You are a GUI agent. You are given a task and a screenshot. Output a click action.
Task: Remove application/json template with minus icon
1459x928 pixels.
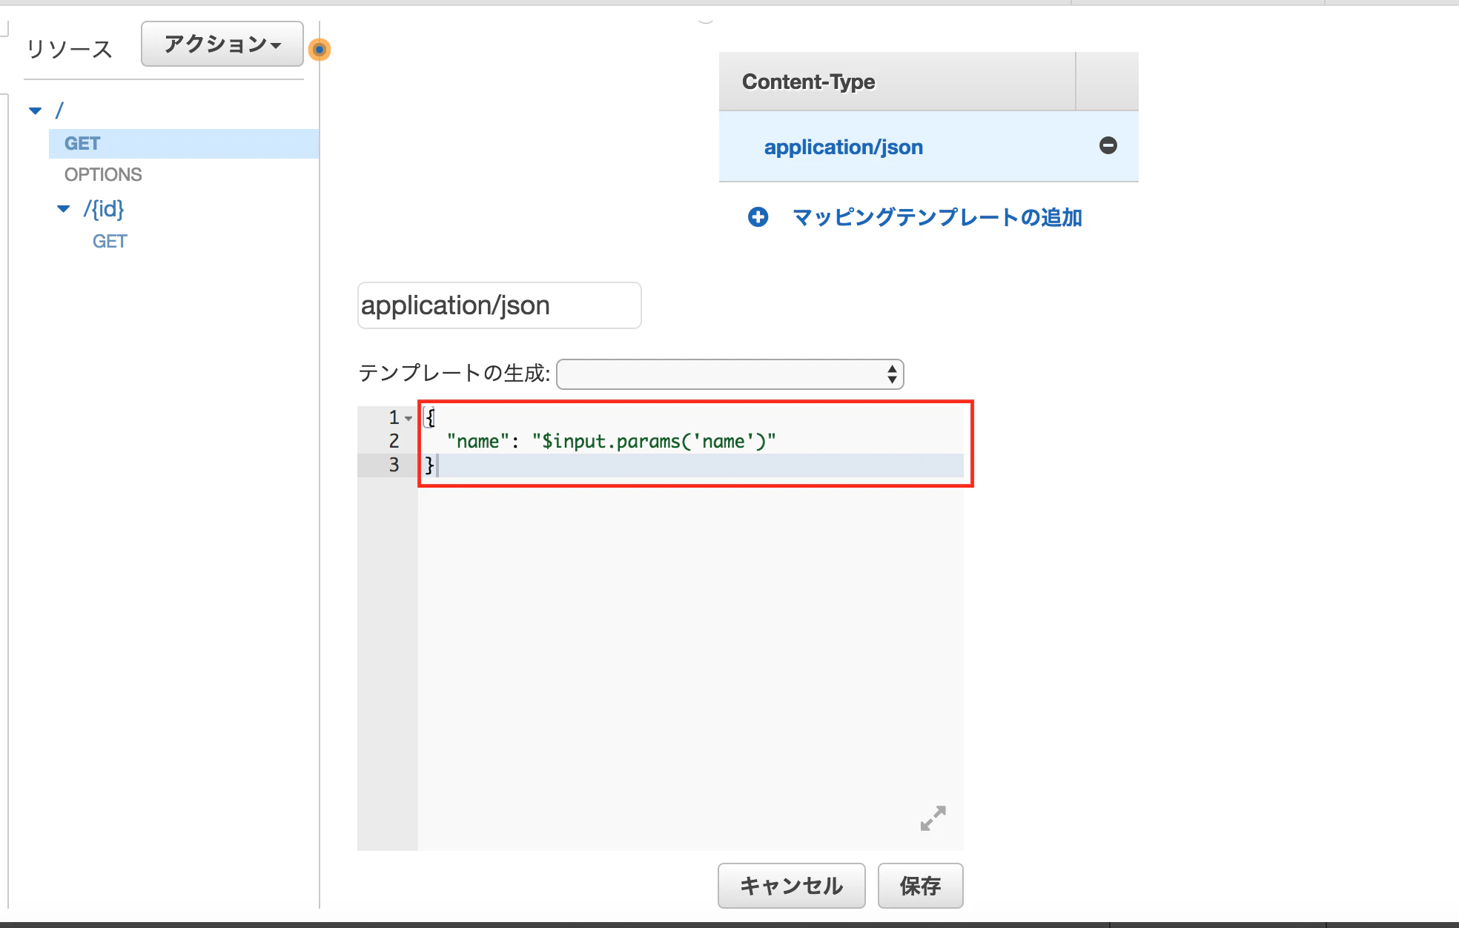point(1108,145)
